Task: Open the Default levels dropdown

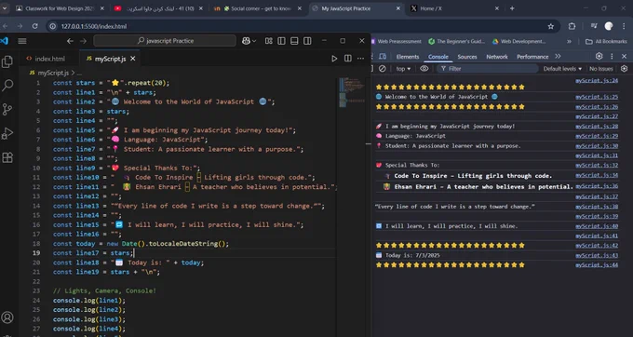Action: tap(562, 69)
